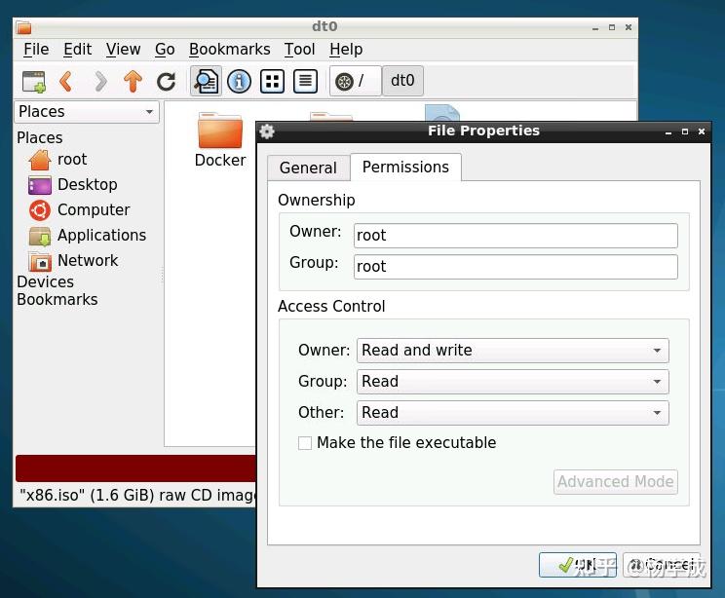Screen dimensions: 725x598
Task: Switch to icon grid view
Action: tap(272, 82)
